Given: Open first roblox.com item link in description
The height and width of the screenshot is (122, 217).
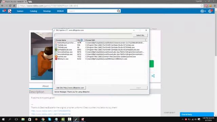Looking at the screenshot, I should 51,111.
